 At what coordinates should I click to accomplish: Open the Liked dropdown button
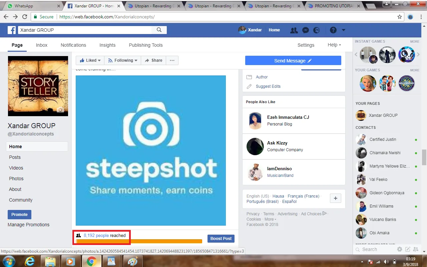[90, 60]
